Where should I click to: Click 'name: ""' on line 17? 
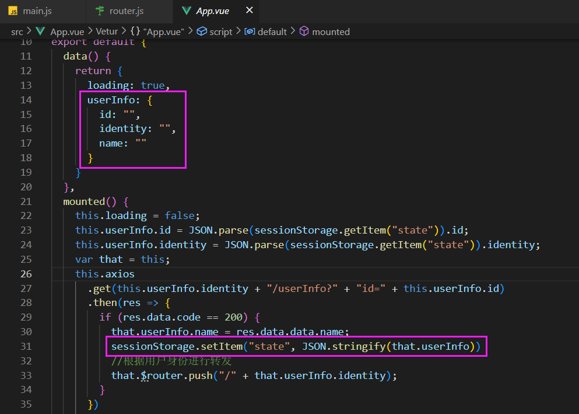coord(122,144)
